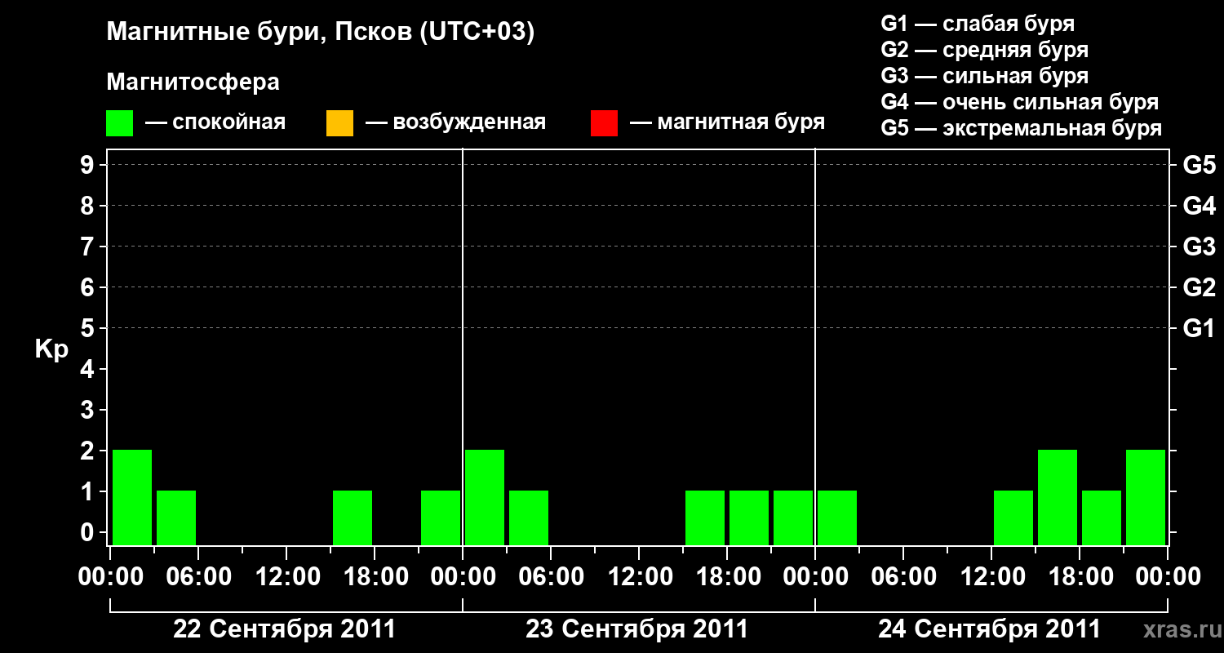
Task: Click the right-axis 'G4' level label
Action: click(1199, 206)
